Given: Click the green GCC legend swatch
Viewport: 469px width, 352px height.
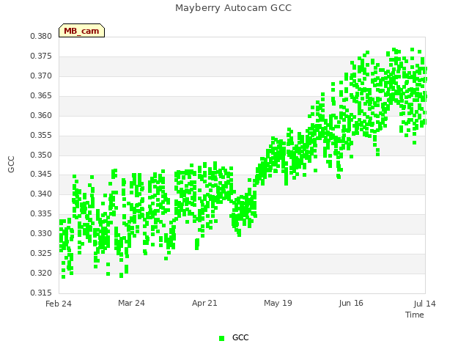Looking at the screenshot, I should coord(221,338).
